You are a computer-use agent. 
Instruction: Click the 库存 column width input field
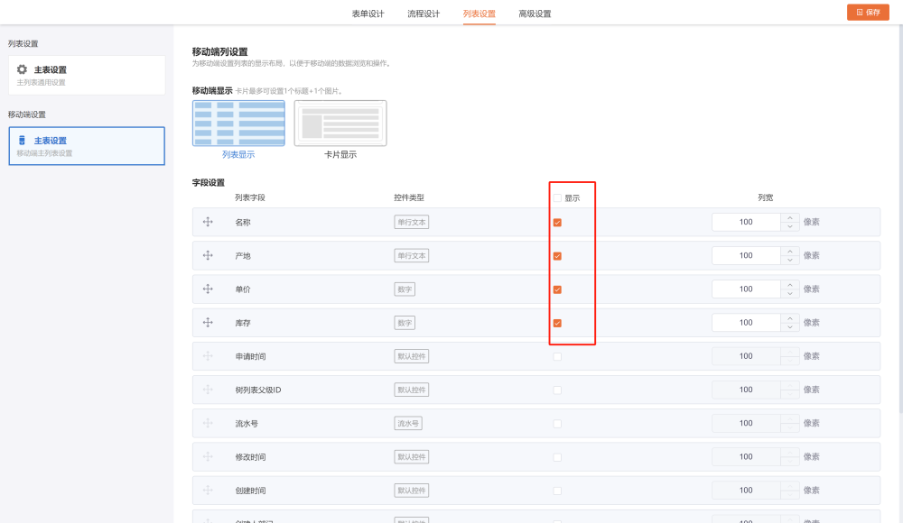click(x=746, y=323)
